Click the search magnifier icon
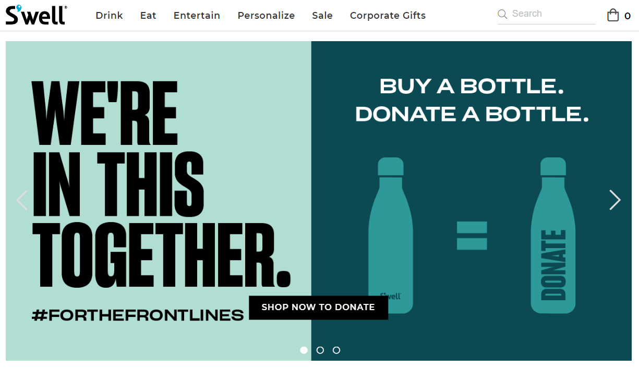The width and height of the screenshot is (639, 368). point(502,14)
